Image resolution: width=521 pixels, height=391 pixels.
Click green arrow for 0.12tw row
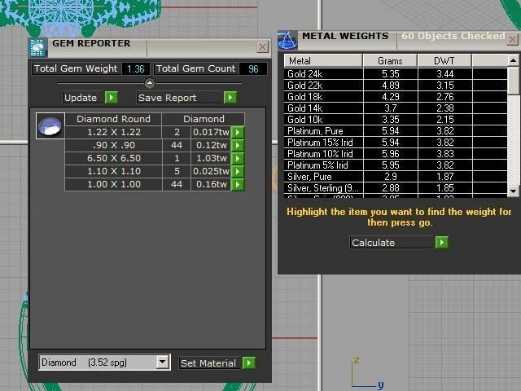(238, 145)
